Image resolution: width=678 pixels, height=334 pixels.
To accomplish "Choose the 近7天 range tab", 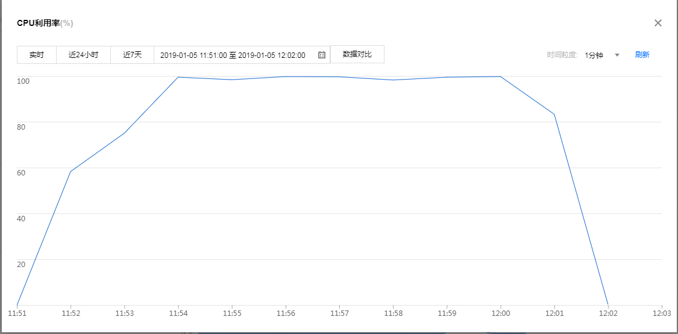I will 132,55.
